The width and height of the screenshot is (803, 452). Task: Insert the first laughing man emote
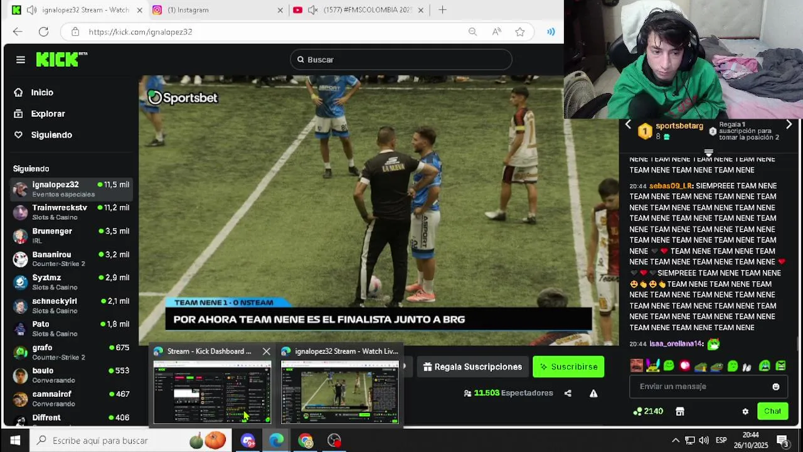click(x=636, y=365)
